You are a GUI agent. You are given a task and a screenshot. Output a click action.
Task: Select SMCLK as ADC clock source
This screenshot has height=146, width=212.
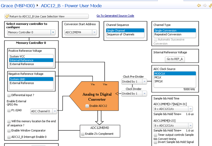pyautogui.click(x=175, y=81)
